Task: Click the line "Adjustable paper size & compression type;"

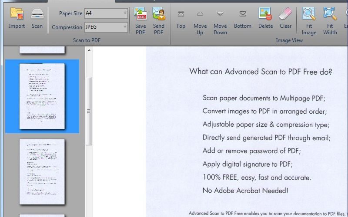Action: [x=266, y=125]
